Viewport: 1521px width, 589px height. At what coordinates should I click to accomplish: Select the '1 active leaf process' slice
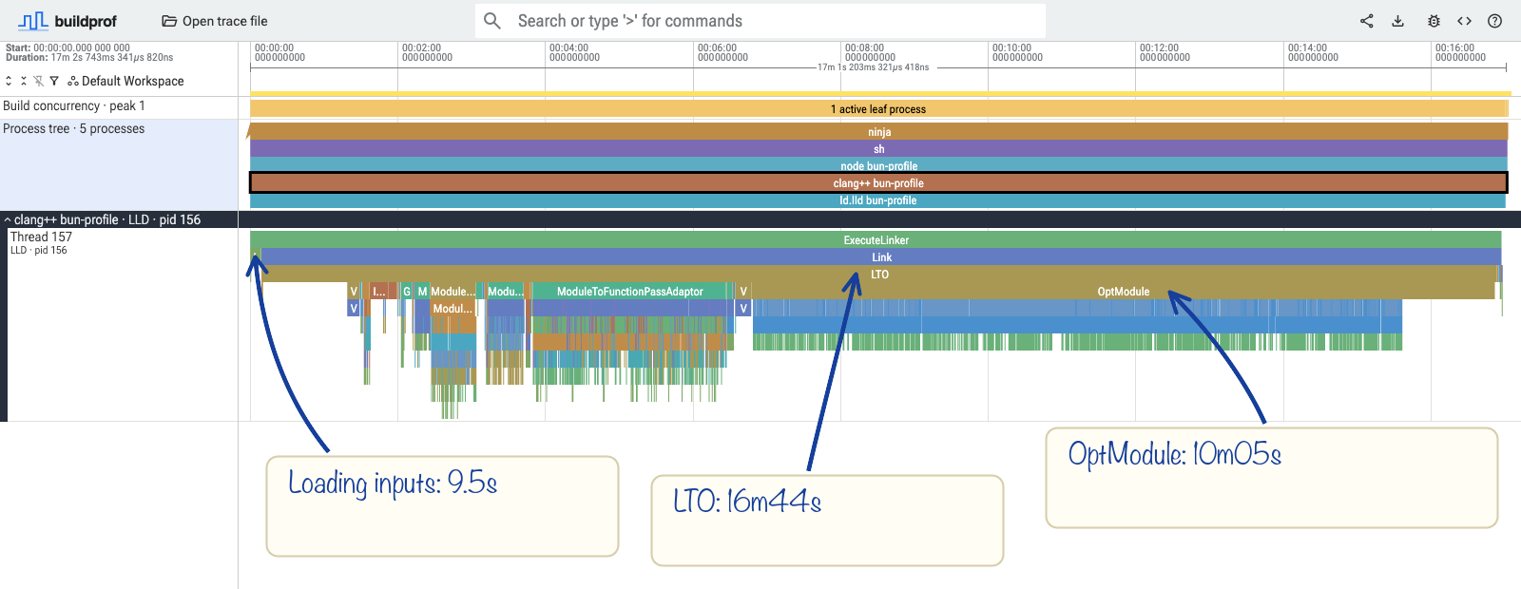(x=878, y=109)
